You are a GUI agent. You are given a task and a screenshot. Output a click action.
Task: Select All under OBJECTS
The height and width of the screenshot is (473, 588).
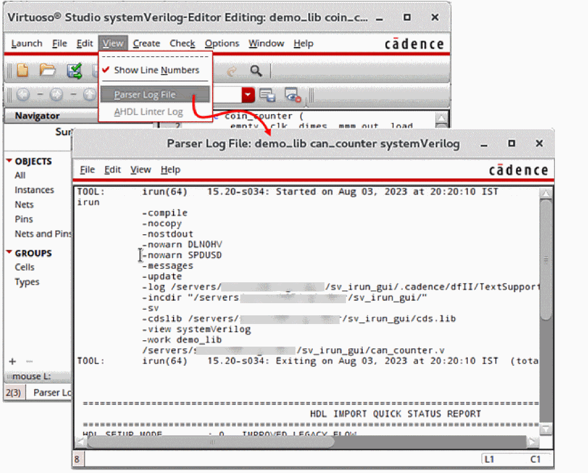[20, 175]
